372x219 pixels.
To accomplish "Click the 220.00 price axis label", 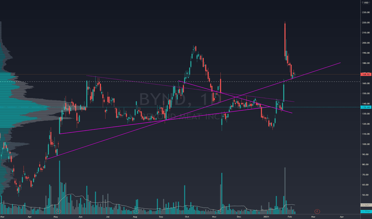I will point(366,22).
